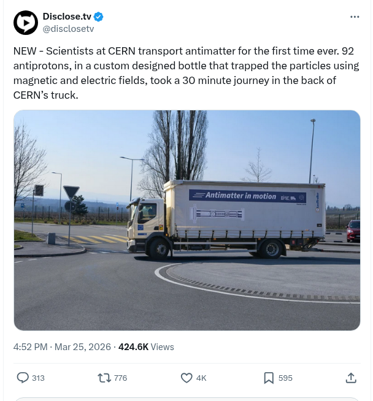Viewport: 373px width, 401px height.
Task: Click the share upload icon
Action: click(351, 378)
